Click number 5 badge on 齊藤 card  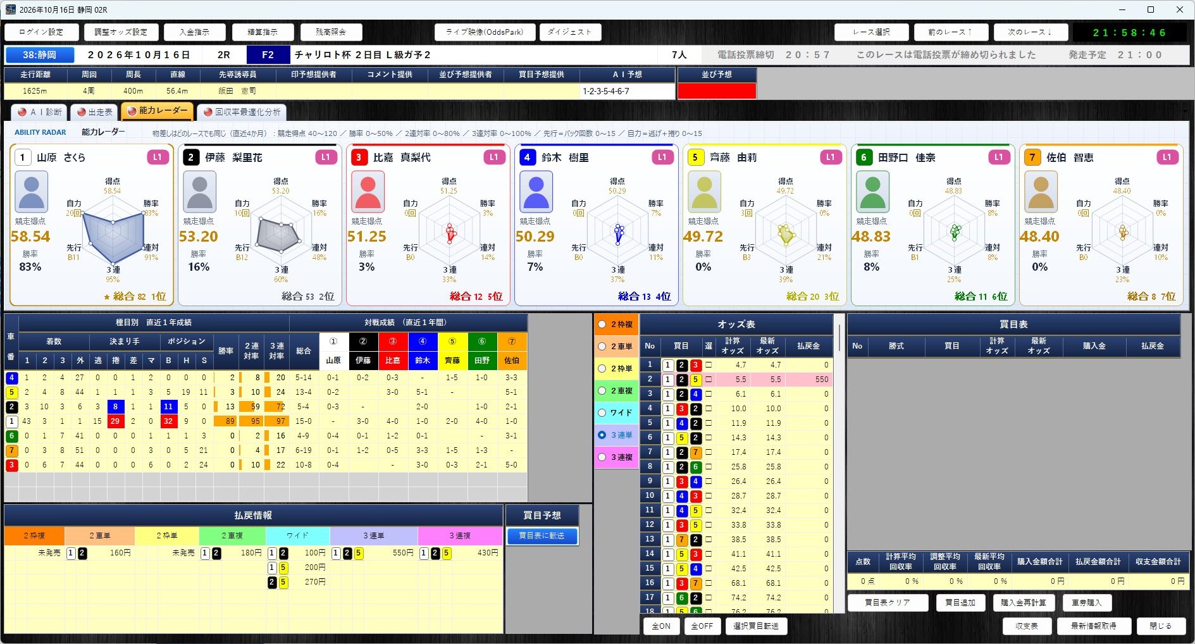coord(696,157)
